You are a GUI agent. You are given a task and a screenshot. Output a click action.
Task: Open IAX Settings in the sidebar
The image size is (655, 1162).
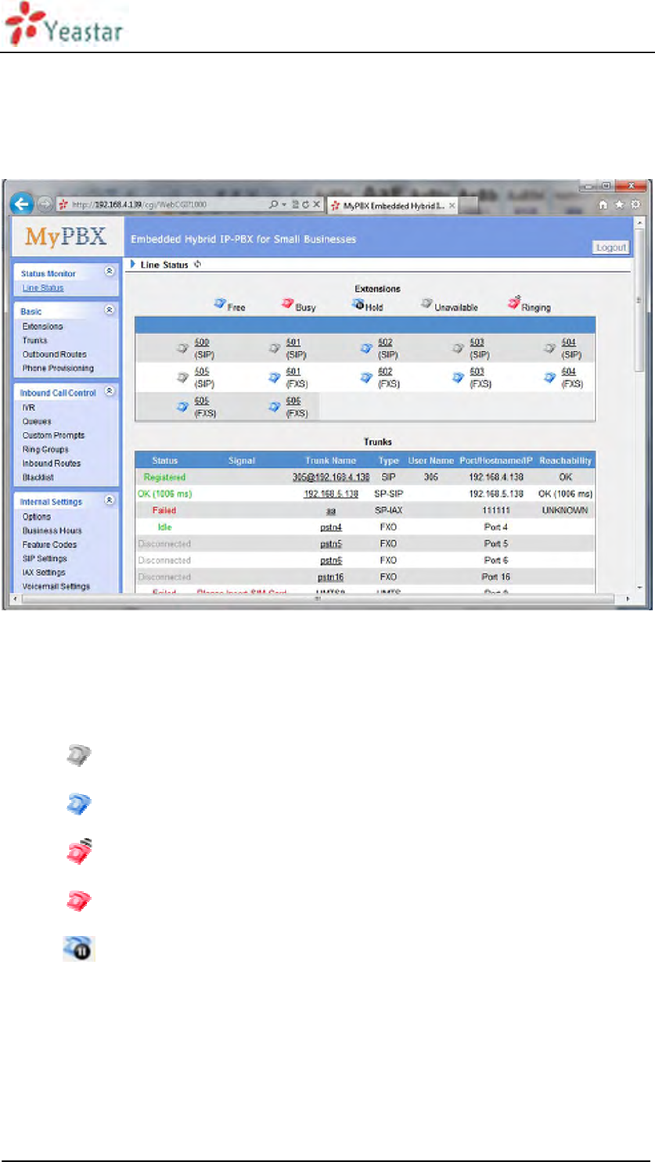[x=44, y=573]
